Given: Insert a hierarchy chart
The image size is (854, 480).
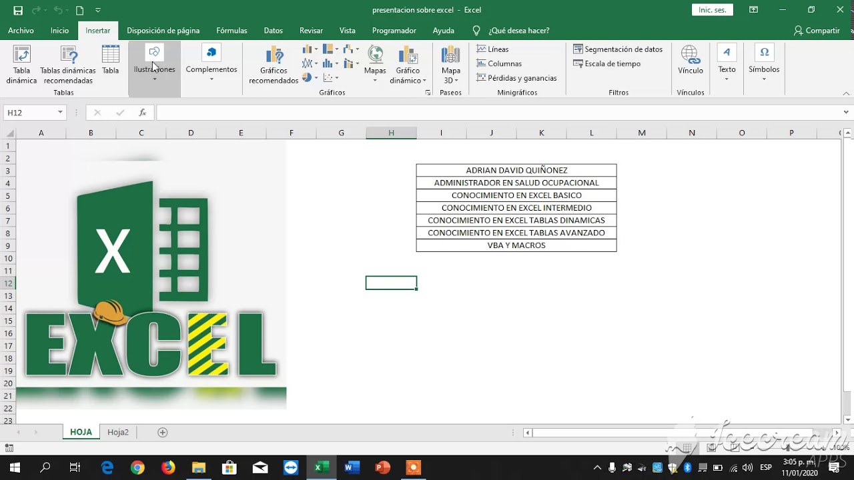Looking at the screenshot, I should pos(330,49).
